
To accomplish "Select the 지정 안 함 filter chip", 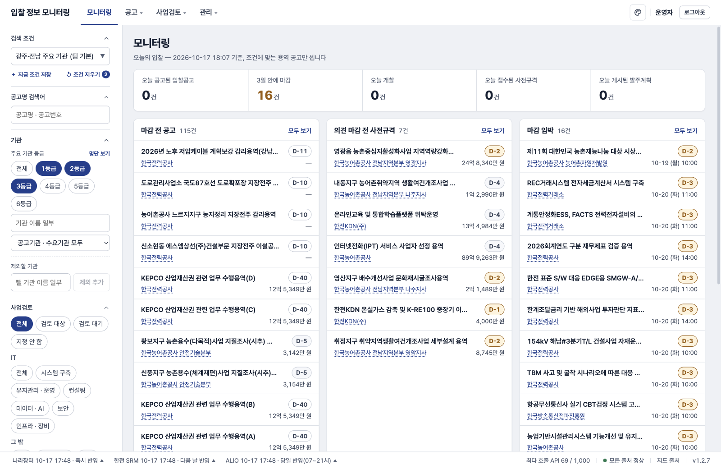I will 29,341.
